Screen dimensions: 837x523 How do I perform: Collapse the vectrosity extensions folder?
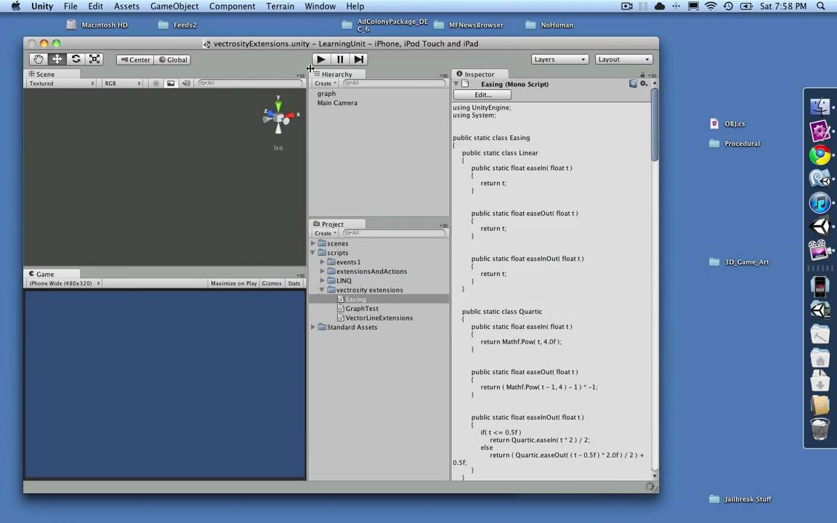[x=323, y=290]
